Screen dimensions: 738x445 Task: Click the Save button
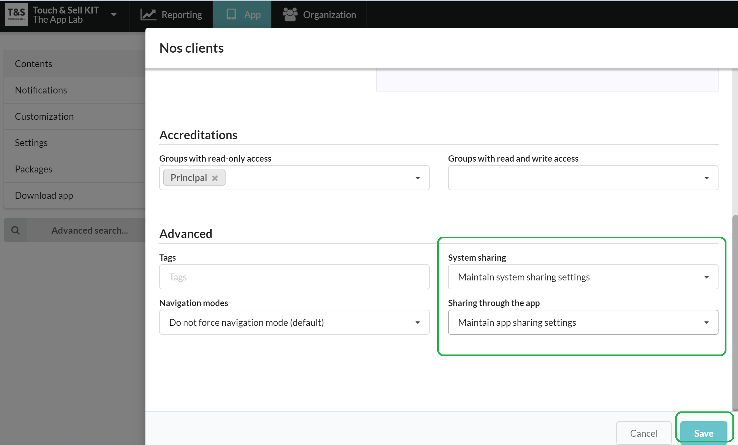pos(704,433)
